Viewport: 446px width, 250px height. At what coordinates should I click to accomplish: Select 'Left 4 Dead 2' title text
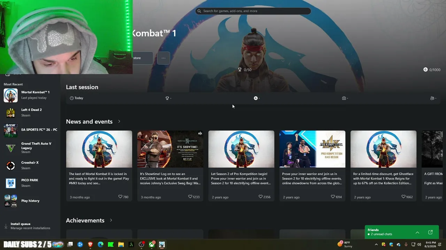point(31,110)
